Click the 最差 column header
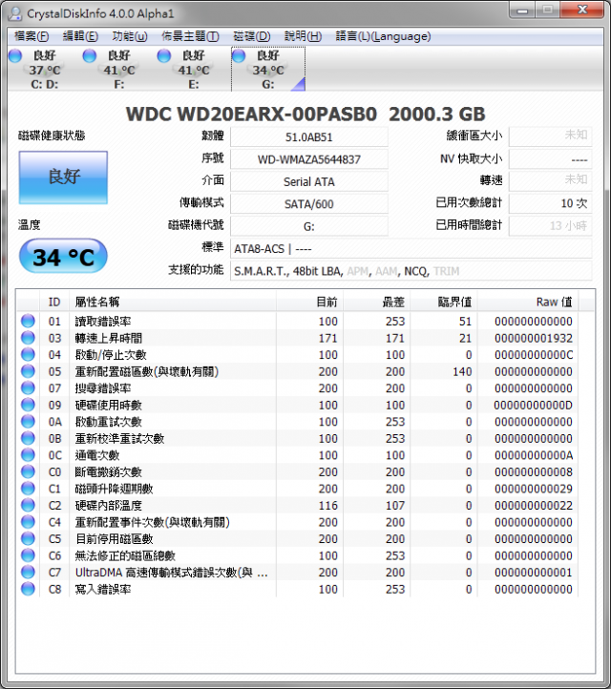This screenshot has height=690, width=611. click(x=377, y=302)
